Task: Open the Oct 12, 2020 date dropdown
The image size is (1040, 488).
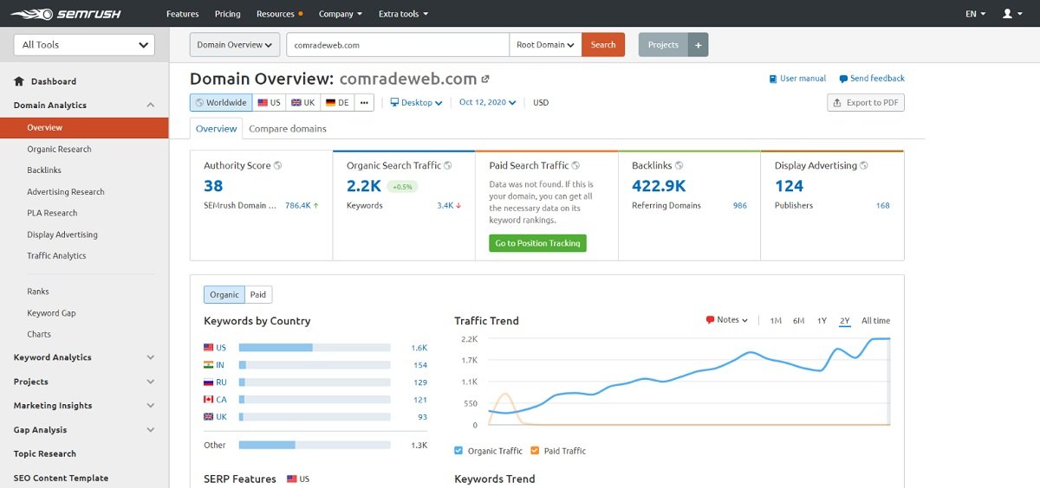Action: (488, 102)
